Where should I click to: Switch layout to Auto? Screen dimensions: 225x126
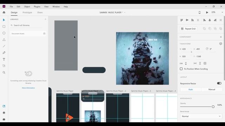tap(191, 90)
